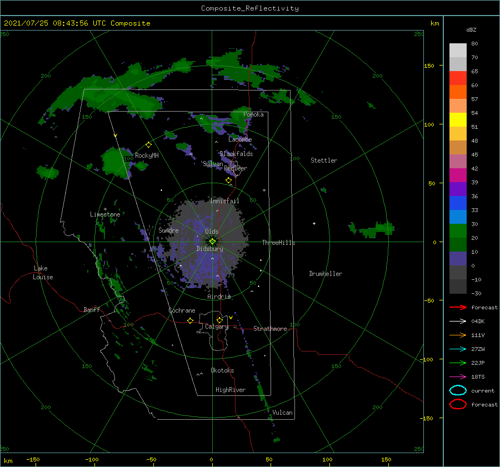Click the Airdrie town label

[x=219, y=297]
